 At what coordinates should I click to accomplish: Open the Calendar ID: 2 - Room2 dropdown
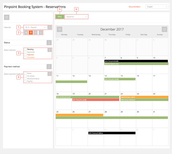coord(35,27)
